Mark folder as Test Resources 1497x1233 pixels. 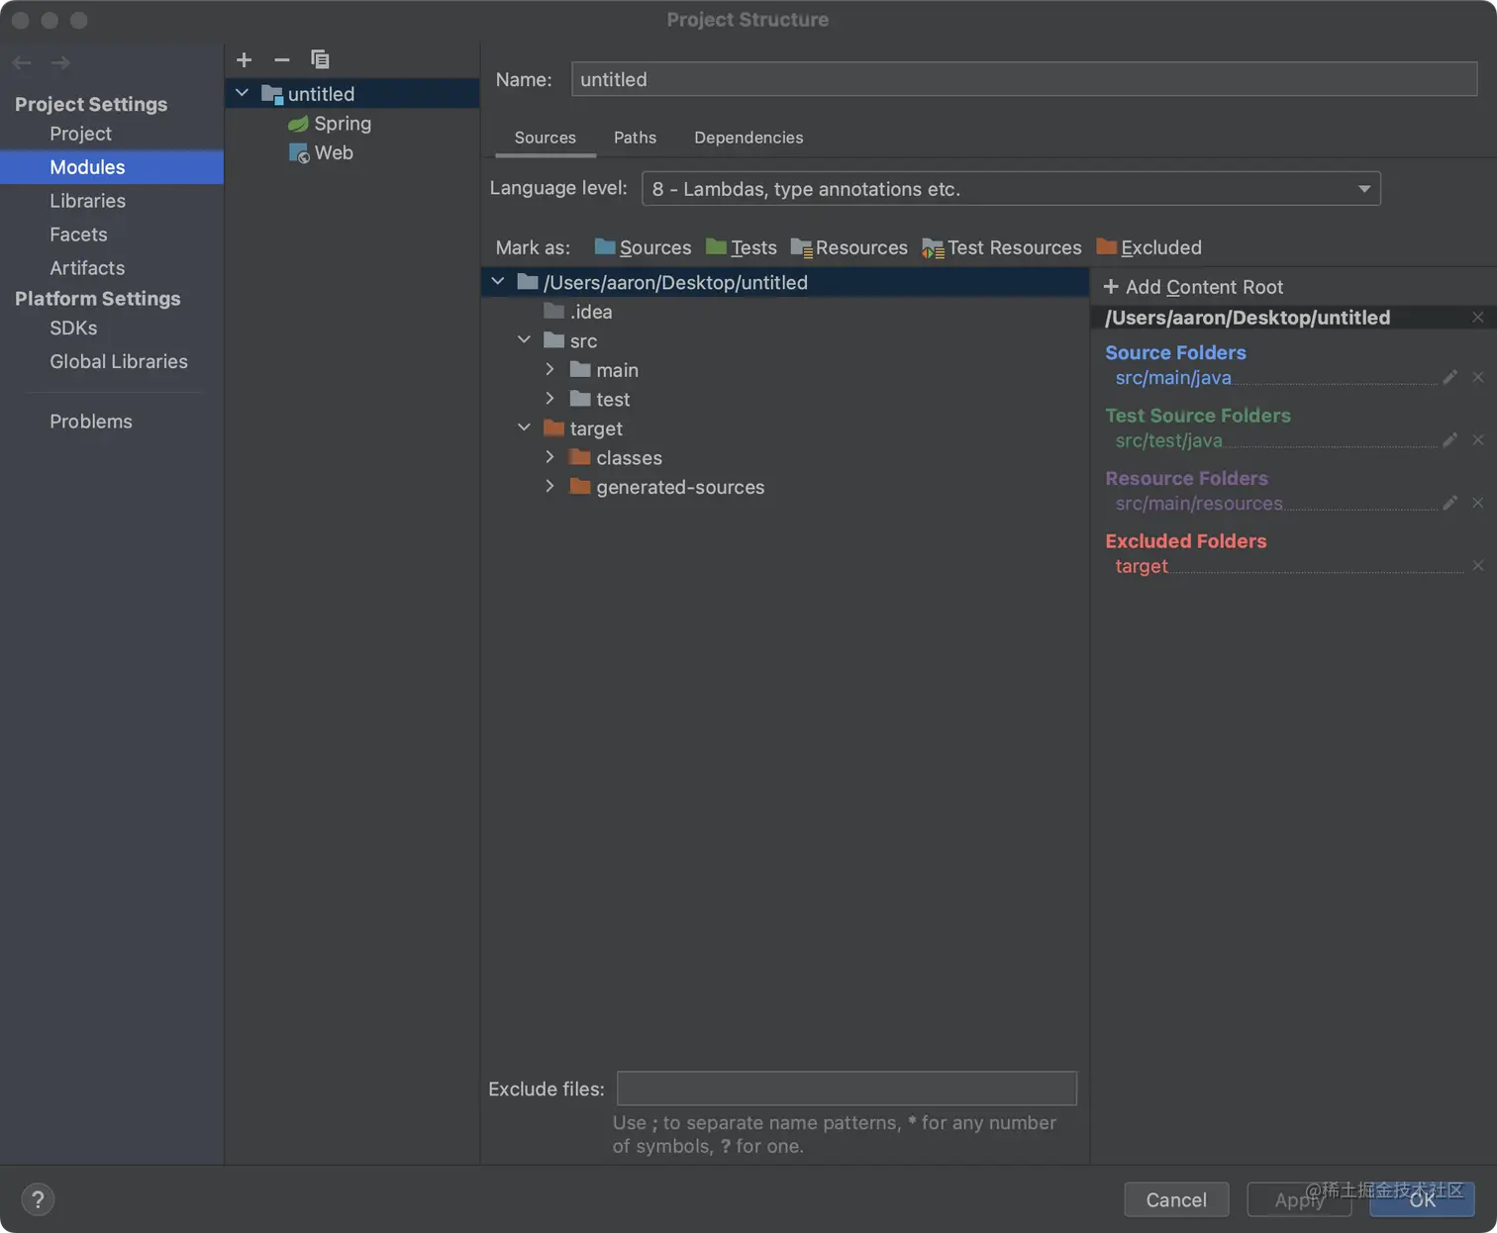tap(1002, 247)
